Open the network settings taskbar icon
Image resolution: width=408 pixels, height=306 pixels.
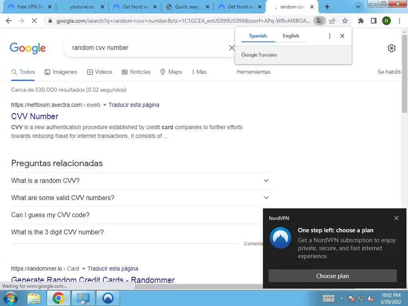[83, 298]
